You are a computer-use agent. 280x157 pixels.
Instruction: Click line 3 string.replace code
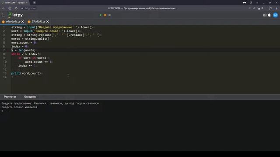(x=56, y=35)
